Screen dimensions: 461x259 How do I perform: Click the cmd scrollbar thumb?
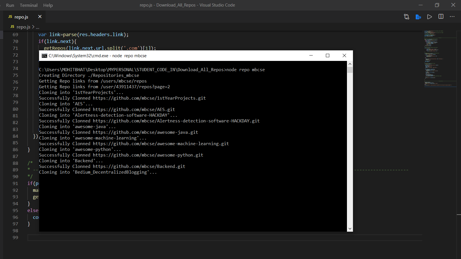(350, 70)
